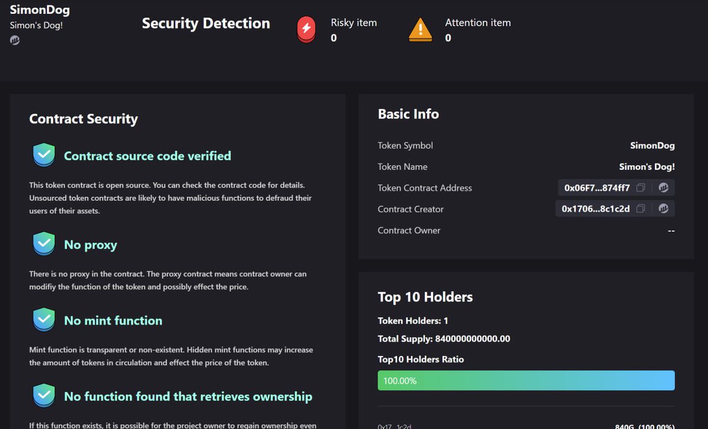
Task: Click the Attention item label
Action: click(478, 23)
